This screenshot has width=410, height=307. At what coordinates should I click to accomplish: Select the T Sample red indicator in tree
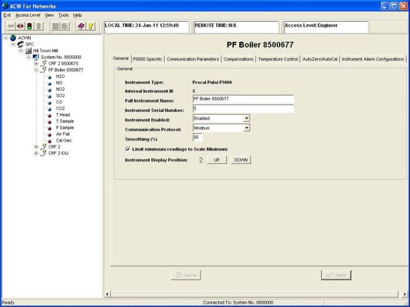coord(49,122)
